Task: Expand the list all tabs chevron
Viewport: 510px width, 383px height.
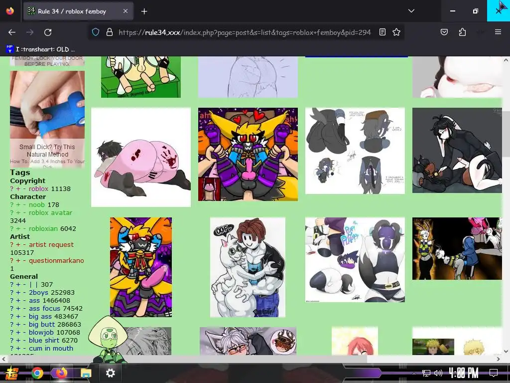Action: click(x=411, y=11)
